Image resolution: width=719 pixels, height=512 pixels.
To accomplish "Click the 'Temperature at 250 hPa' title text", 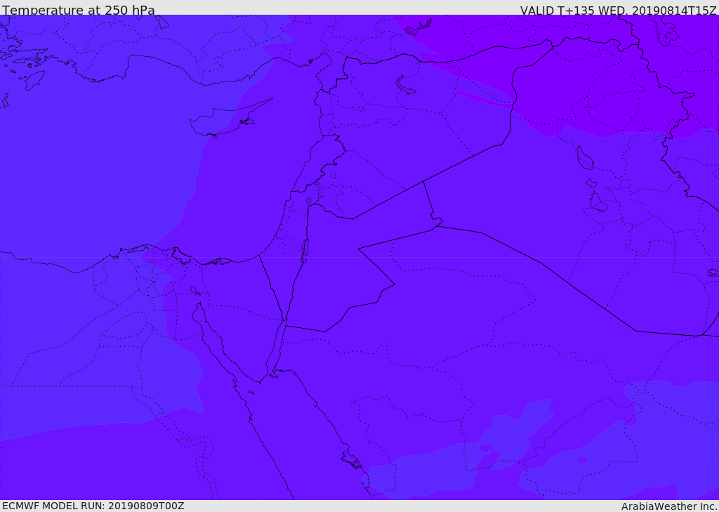I will 79,10.
